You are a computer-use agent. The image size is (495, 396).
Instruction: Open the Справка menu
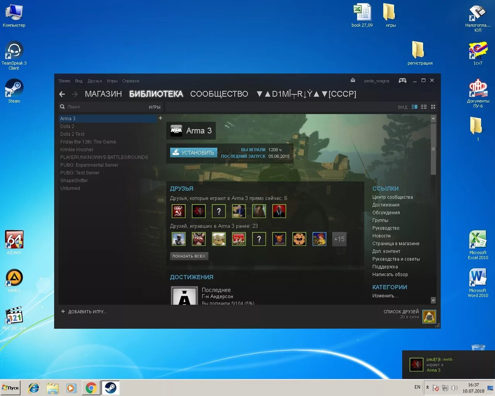point(131,81)
